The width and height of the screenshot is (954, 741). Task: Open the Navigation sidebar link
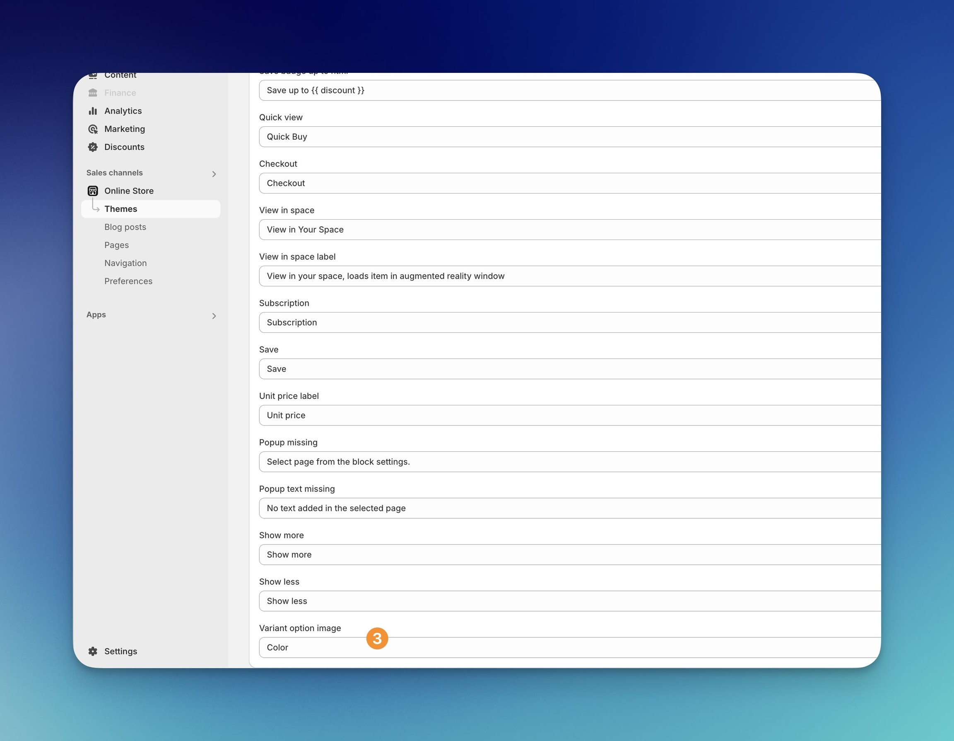125,263
